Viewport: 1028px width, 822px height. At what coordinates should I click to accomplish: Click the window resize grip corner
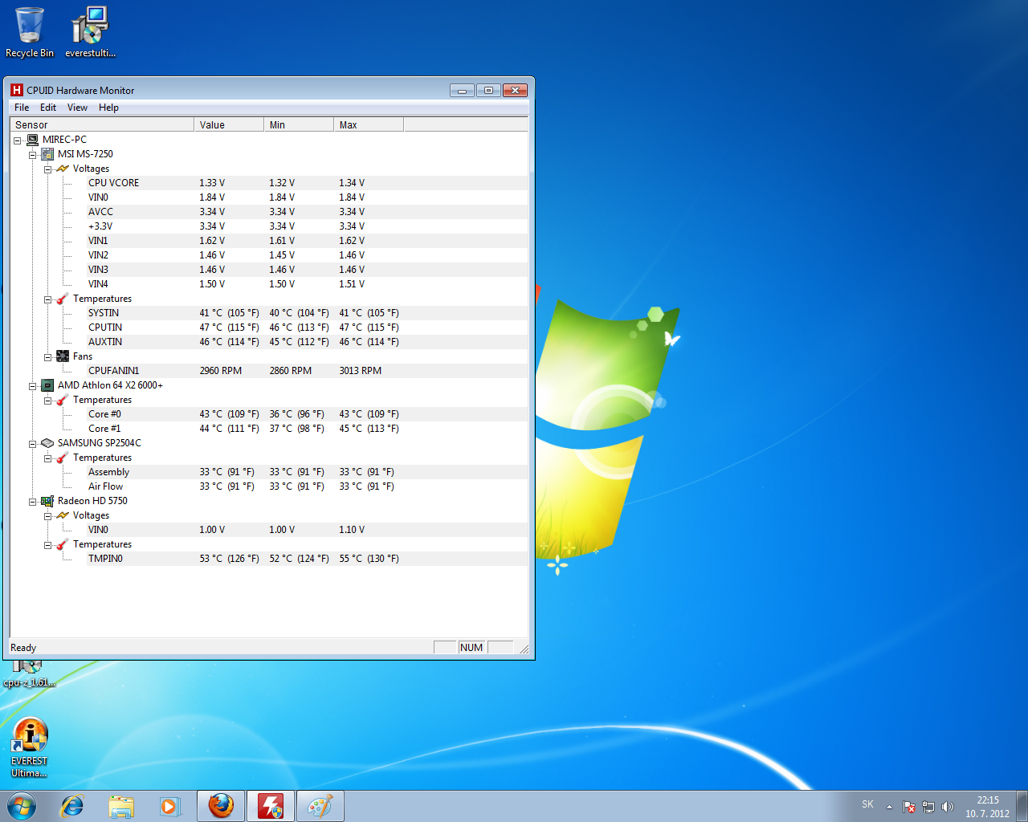pyautogui.click(x=524, y=649)
